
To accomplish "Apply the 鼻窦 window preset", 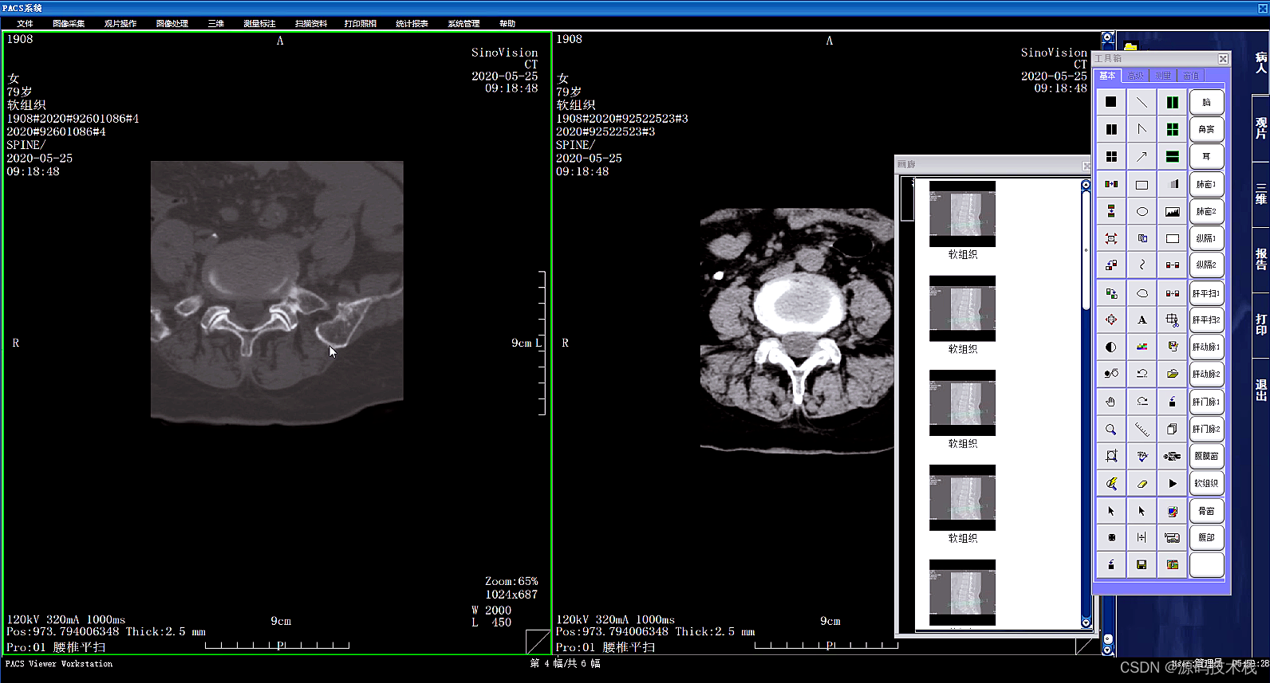I will tap(1206, 129).
